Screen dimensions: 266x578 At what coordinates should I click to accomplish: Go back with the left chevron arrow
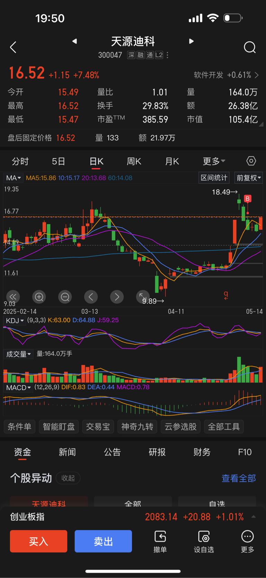click(x=13, y=47)
